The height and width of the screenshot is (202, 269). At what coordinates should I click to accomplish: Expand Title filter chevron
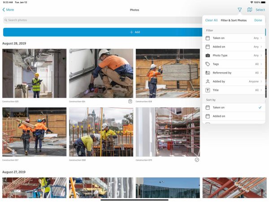tap(261, 90)
